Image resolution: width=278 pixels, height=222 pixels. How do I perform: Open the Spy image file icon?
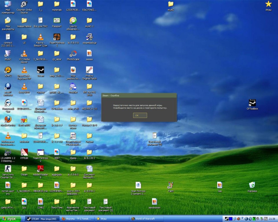click(x=24, y=203)
